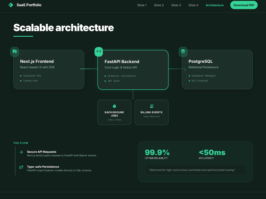Click the RLS Enabled bullet item
This screenshot has width=266, height=199.
pos(198,81)
